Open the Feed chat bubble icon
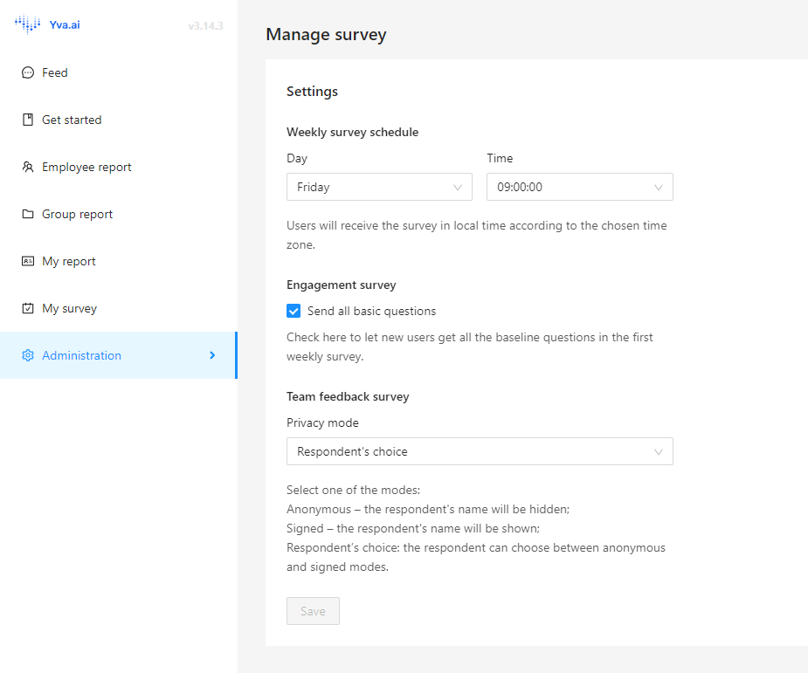 pyautogui.click(x=28, y=72)
